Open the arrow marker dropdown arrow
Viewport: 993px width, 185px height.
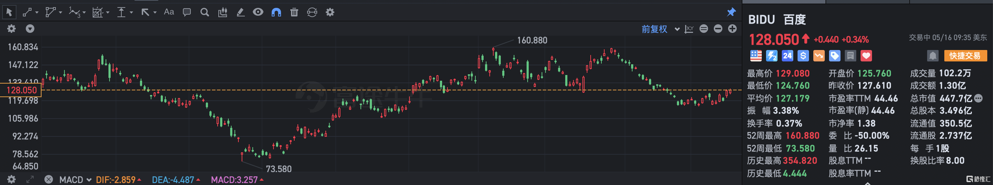(x=155, y=13)
